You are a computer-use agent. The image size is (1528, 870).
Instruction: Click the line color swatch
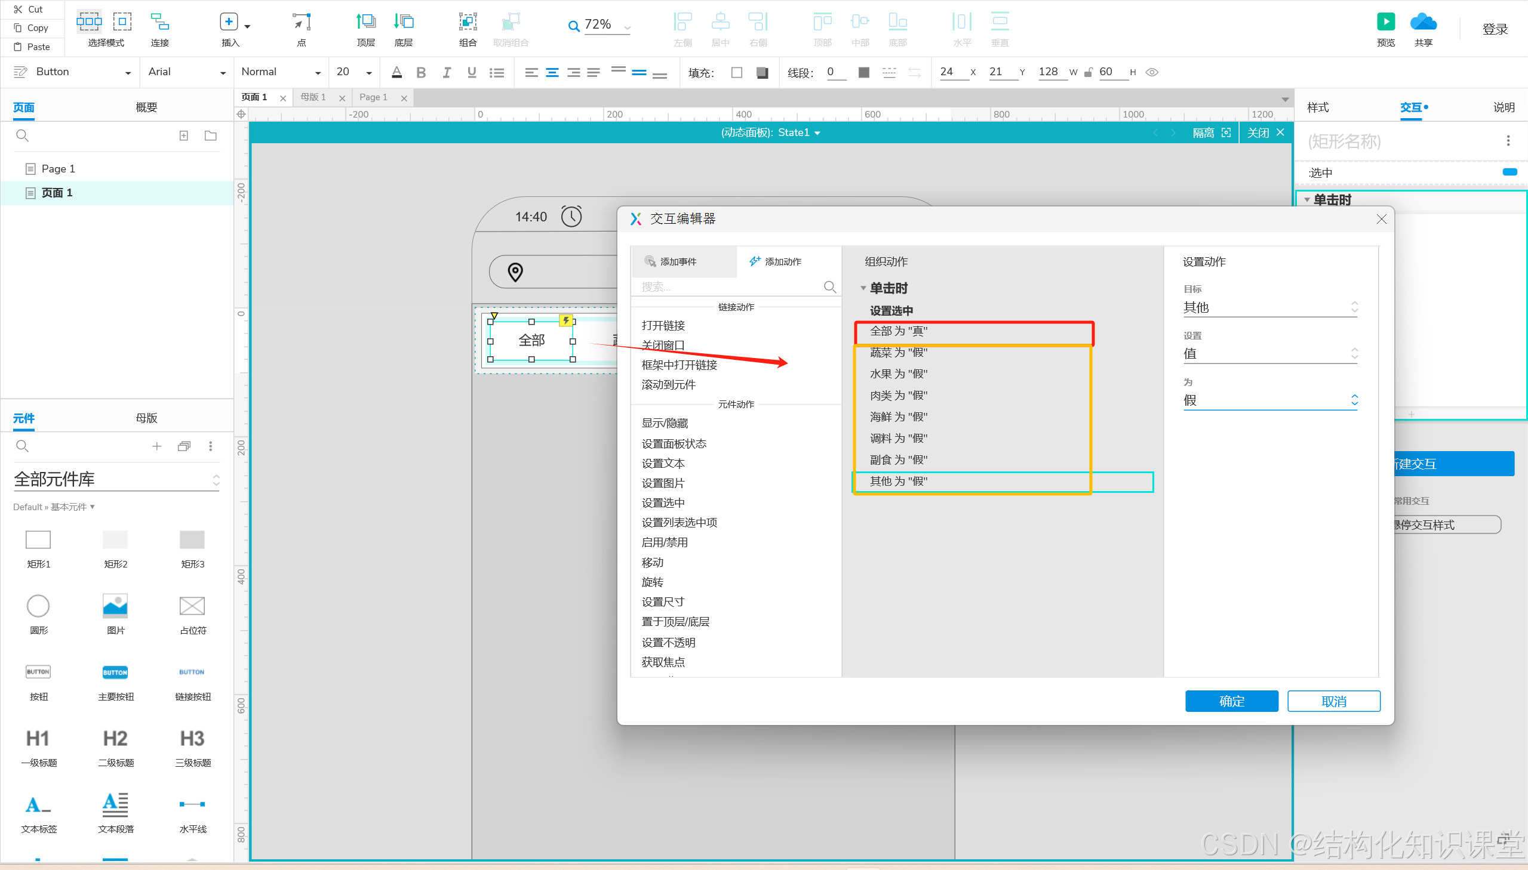coord(863,73)
